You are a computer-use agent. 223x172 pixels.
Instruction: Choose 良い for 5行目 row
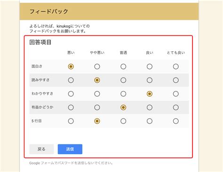tap(150, 121)
